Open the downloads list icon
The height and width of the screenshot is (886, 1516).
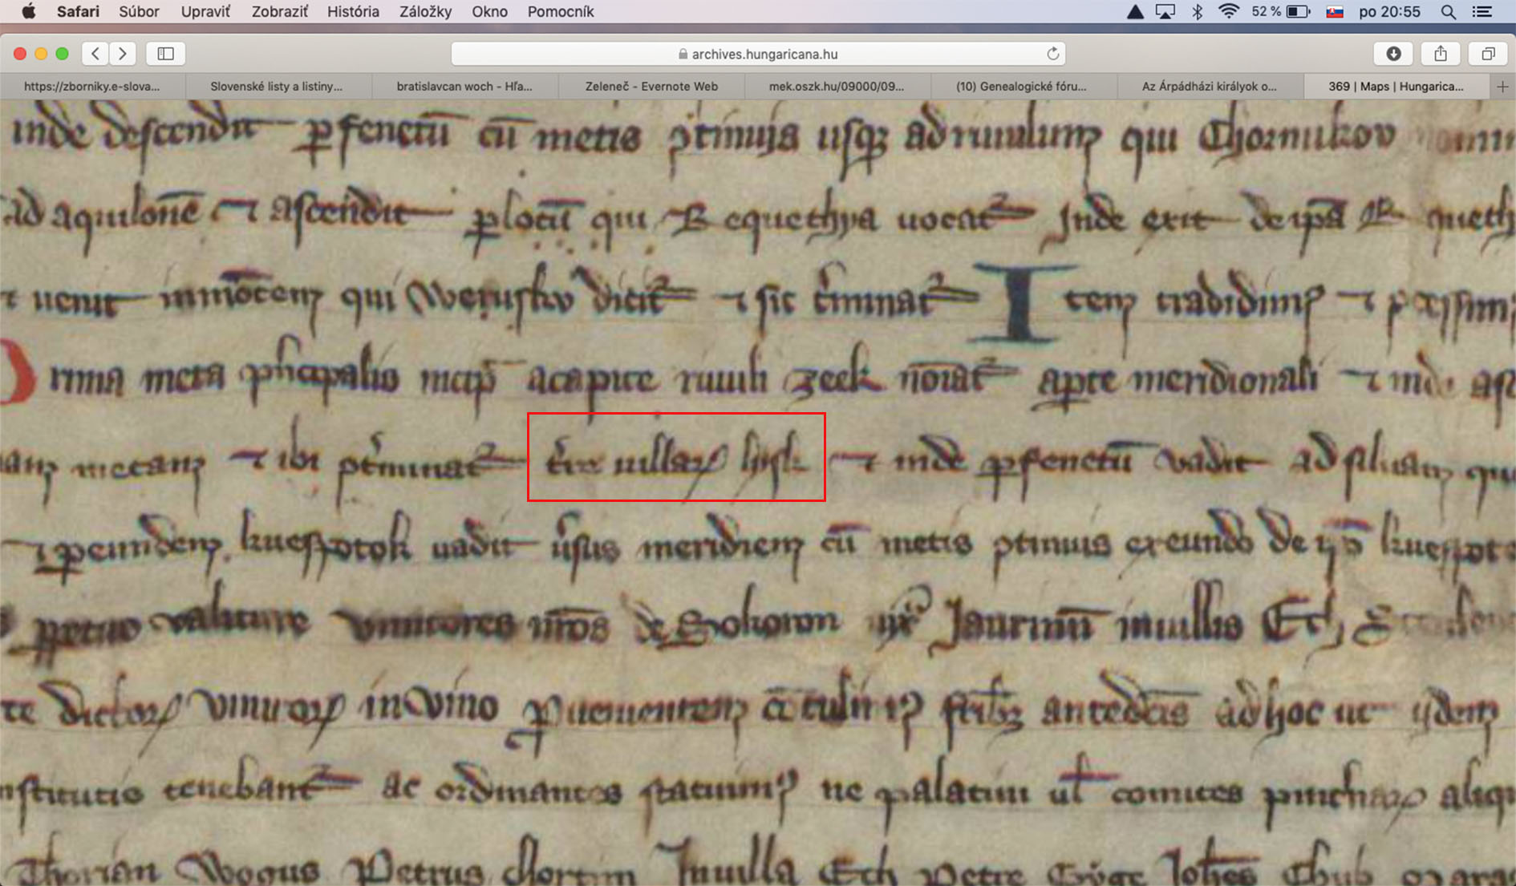1393,54
